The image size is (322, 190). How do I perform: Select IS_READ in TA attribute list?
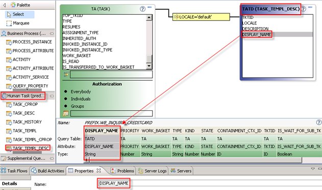pyautogui.click(x=71, y=61)
